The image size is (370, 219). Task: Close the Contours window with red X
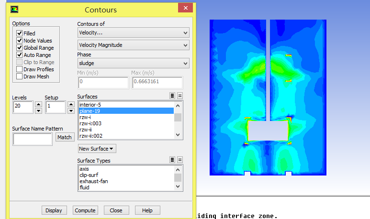point(185,8)
